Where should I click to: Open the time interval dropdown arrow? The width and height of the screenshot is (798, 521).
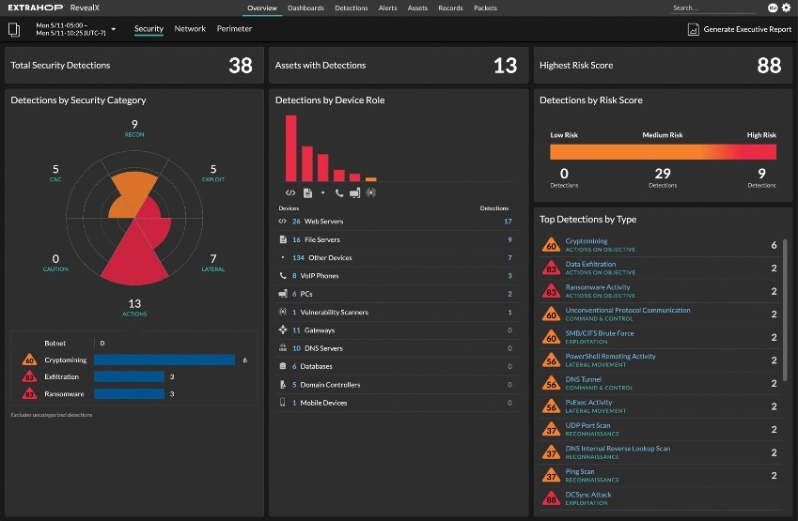click(x=114, y=29)
